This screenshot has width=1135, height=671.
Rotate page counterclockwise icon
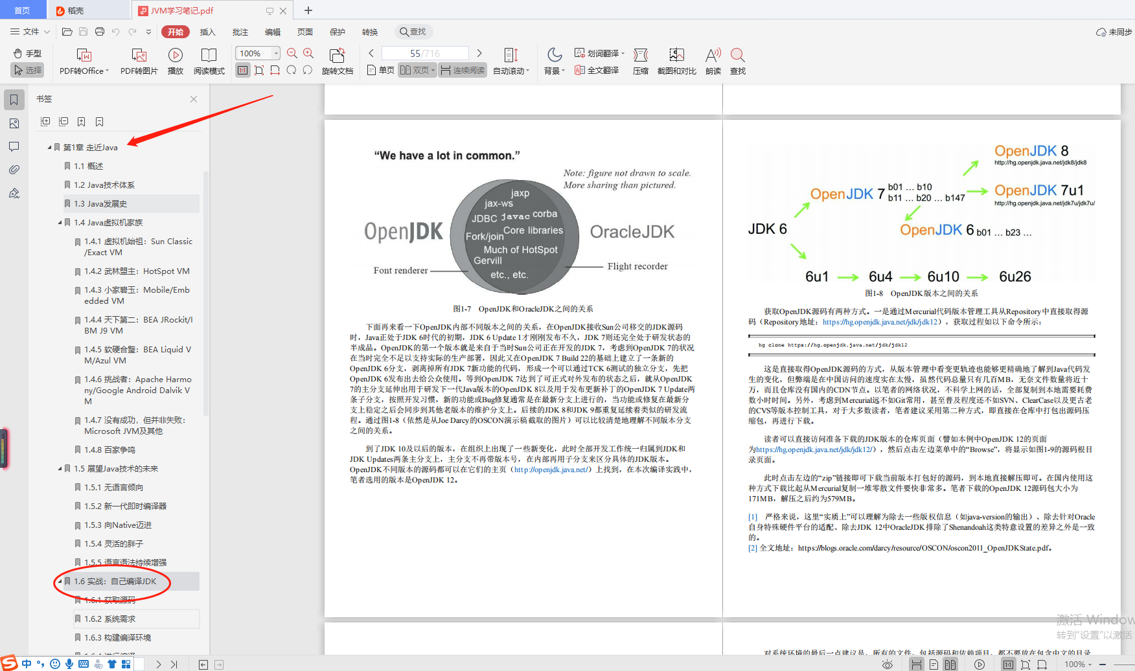[x=308, y=70]
